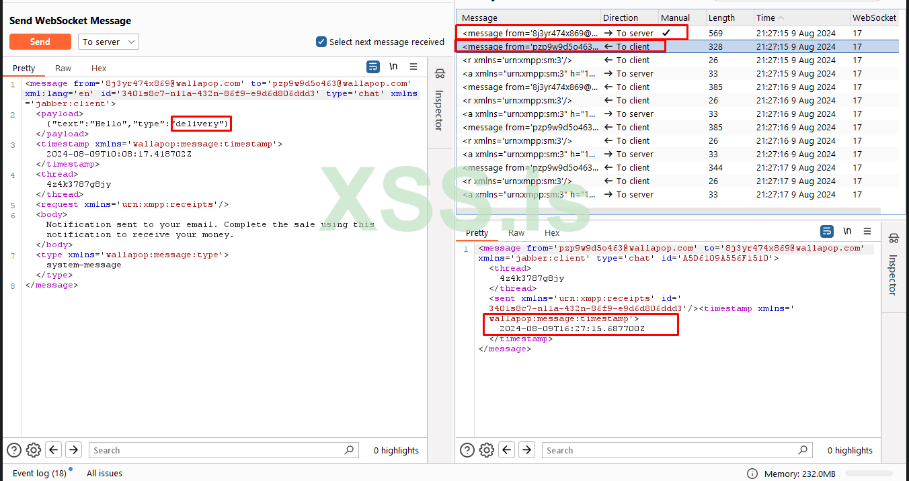909x481 pixels.
Task: Focus the send editor search field
Action: click(x=224, y=450)
